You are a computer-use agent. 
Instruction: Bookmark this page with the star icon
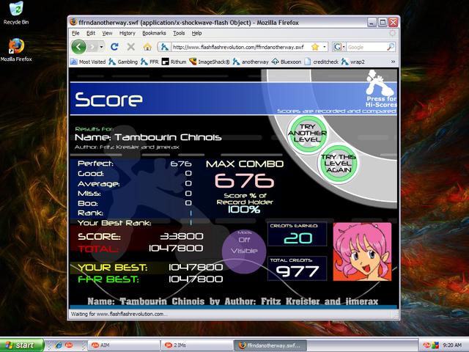(315, 47)
